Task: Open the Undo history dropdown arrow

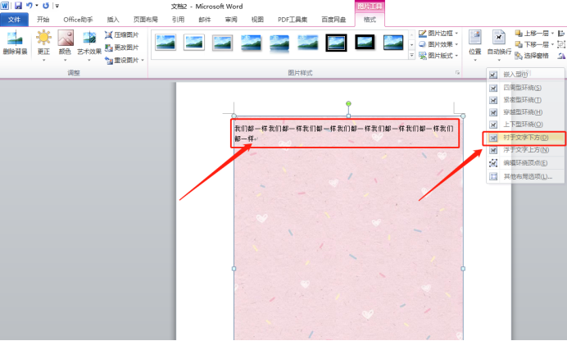Action: pos(37,6)
